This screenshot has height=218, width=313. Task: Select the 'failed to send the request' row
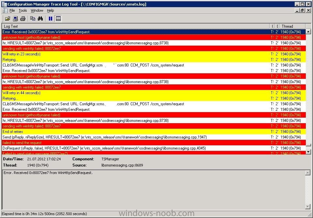tap(154, 143)
